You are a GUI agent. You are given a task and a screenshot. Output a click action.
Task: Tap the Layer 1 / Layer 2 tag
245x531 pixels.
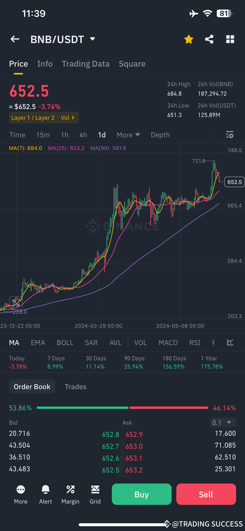pyautogui.click(x=33, y=118)
